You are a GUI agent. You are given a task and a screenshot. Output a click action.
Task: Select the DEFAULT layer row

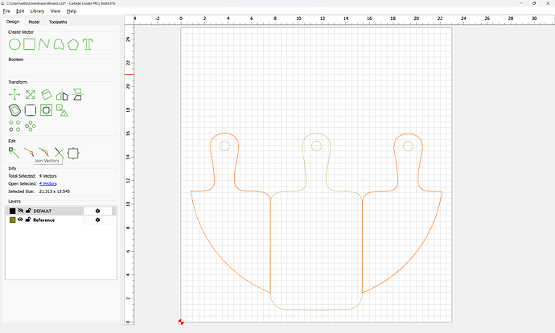tap(61, 211)
